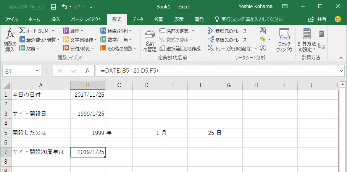Open the ウォッチウィンドウ Watch Window
The image size is (347, 172).
pyautogui.click(x=284, y=40)
